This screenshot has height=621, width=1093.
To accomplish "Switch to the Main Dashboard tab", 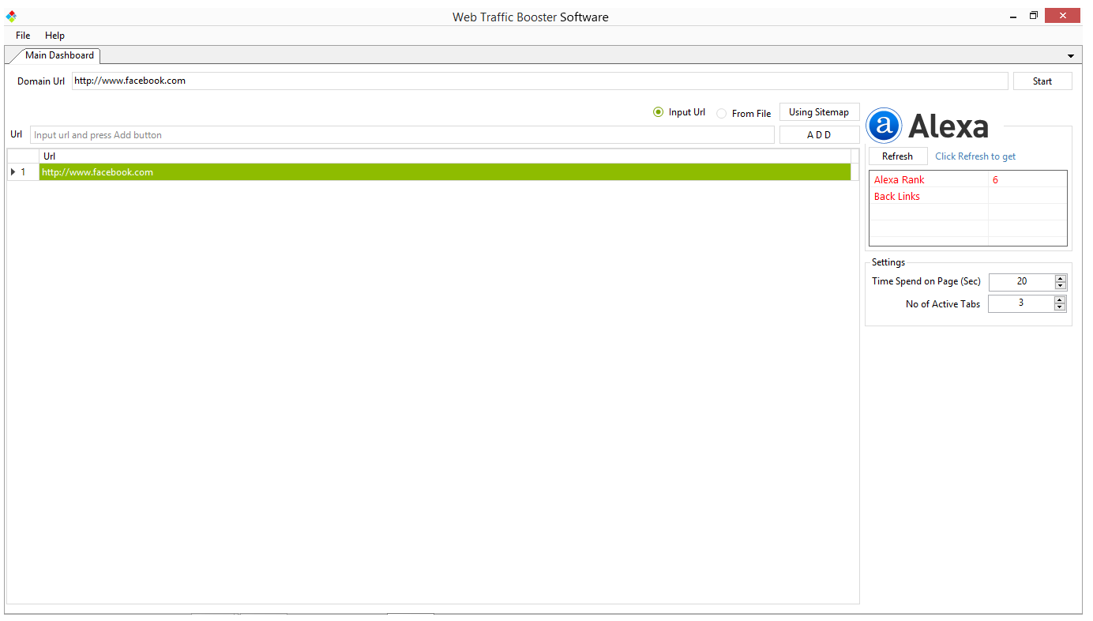I will coord(59,55).
